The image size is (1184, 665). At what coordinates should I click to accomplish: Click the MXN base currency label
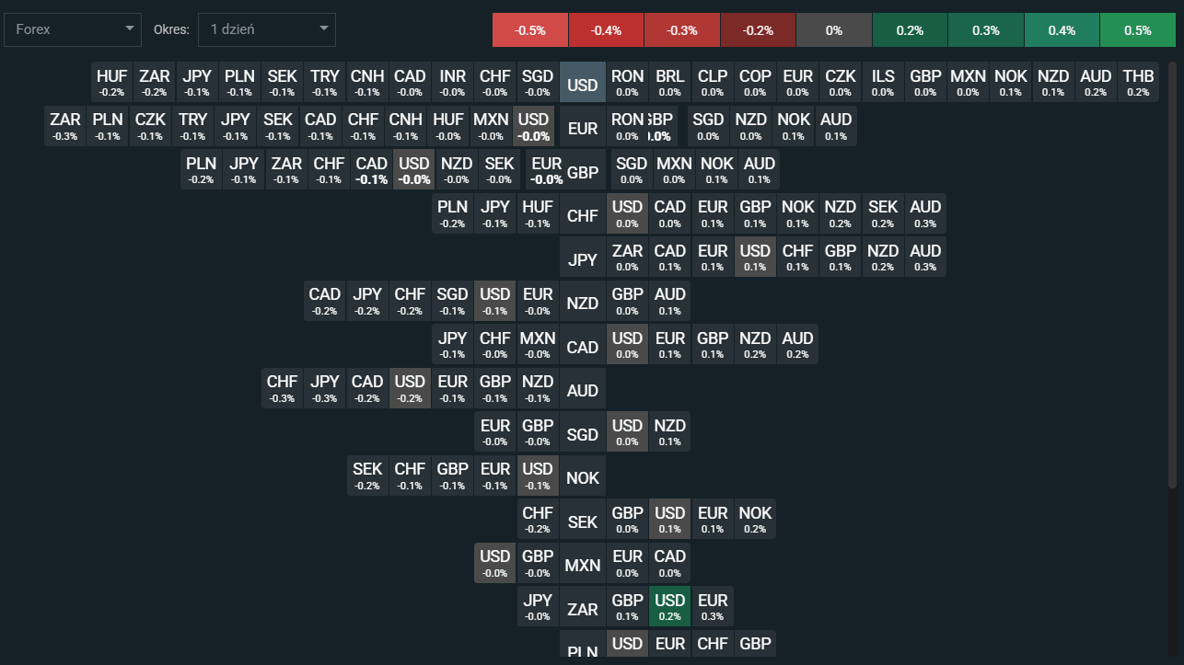click(583, 565)
